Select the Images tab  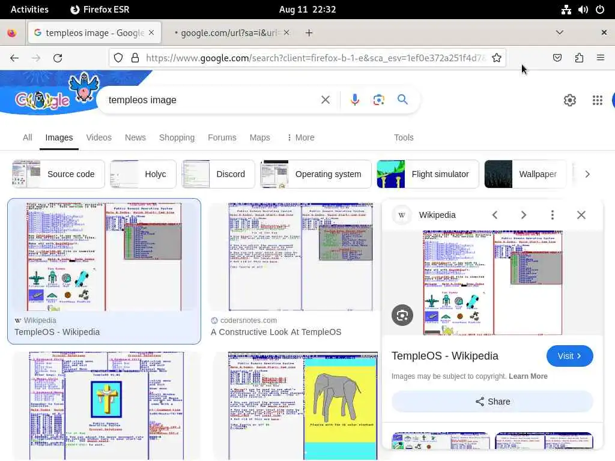[x=59, y=137]
